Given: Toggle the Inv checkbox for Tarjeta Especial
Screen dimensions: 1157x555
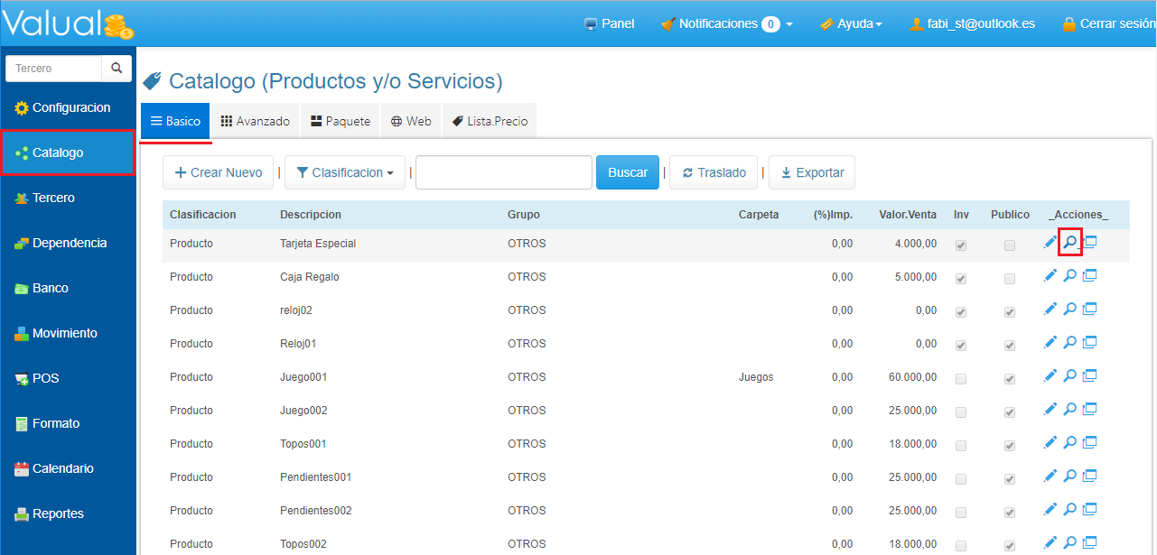Looking at the screenshot, I should [961, 245].
